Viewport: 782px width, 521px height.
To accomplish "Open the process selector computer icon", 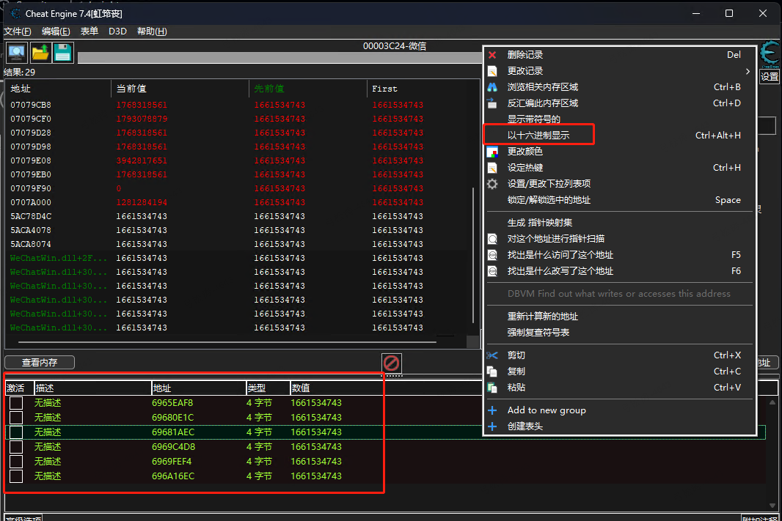I will click(16, 52).
